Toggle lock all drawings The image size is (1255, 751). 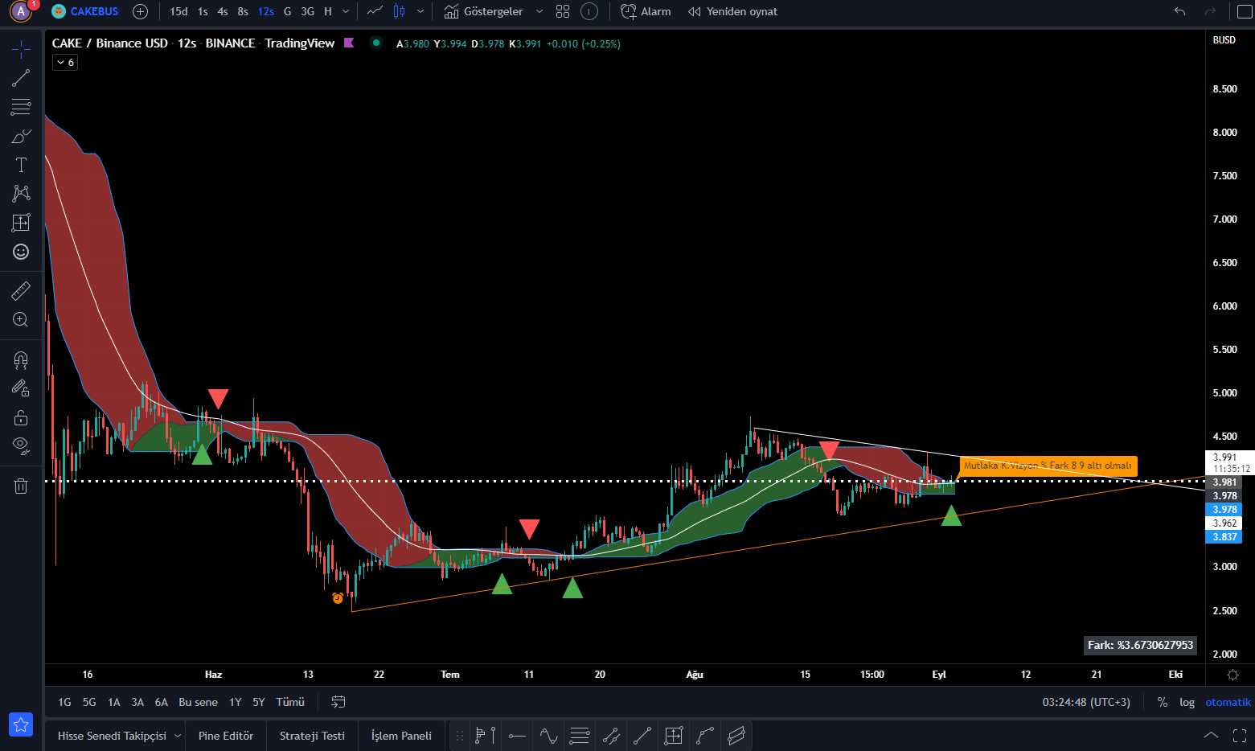pyautogui.click(x=21, y=417)
